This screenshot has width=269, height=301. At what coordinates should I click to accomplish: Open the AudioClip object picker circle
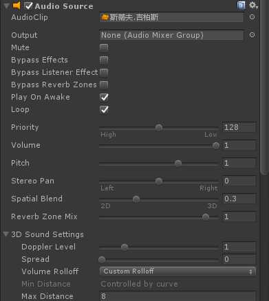point(252,17)
